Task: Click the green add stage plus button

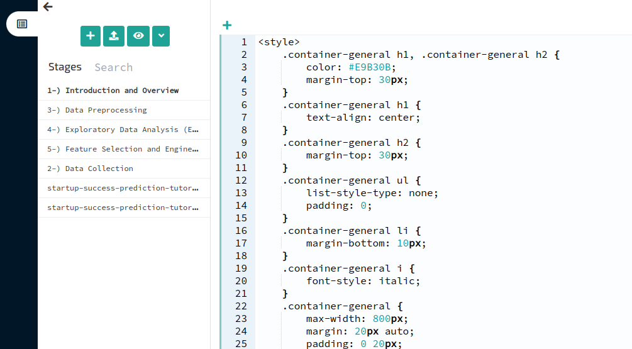Action: pos(91,36)
